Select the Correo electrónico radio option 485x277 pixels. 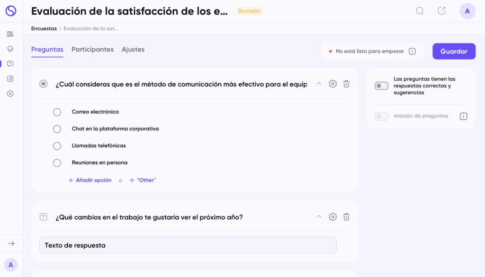57,112
